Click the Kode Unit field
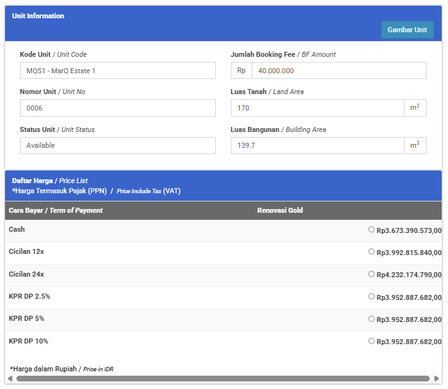 click(117, 71)
